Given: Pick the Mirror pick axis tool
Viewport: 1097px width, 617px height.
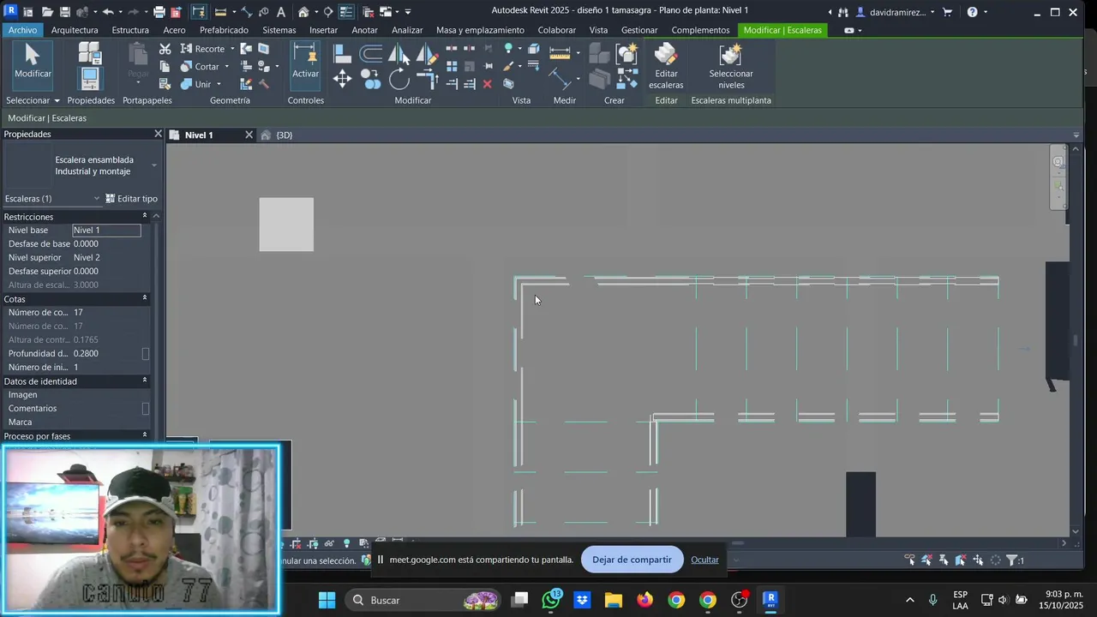Looking at the screenshot, I should pyautogui.click(x=399, y=54).
